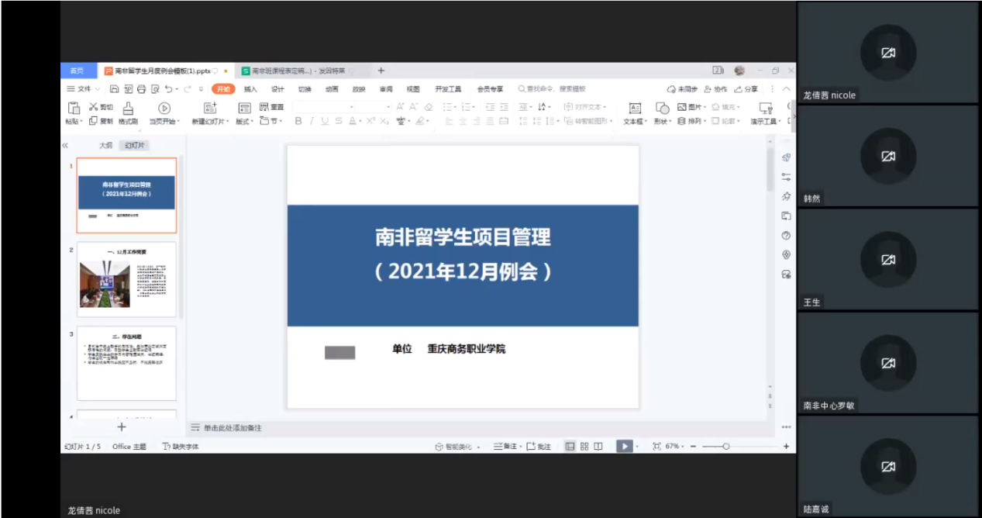Click the play slideshow button in status bar
Screen dimensions: 982x518
pyautogui.click(x=624, y=447)
